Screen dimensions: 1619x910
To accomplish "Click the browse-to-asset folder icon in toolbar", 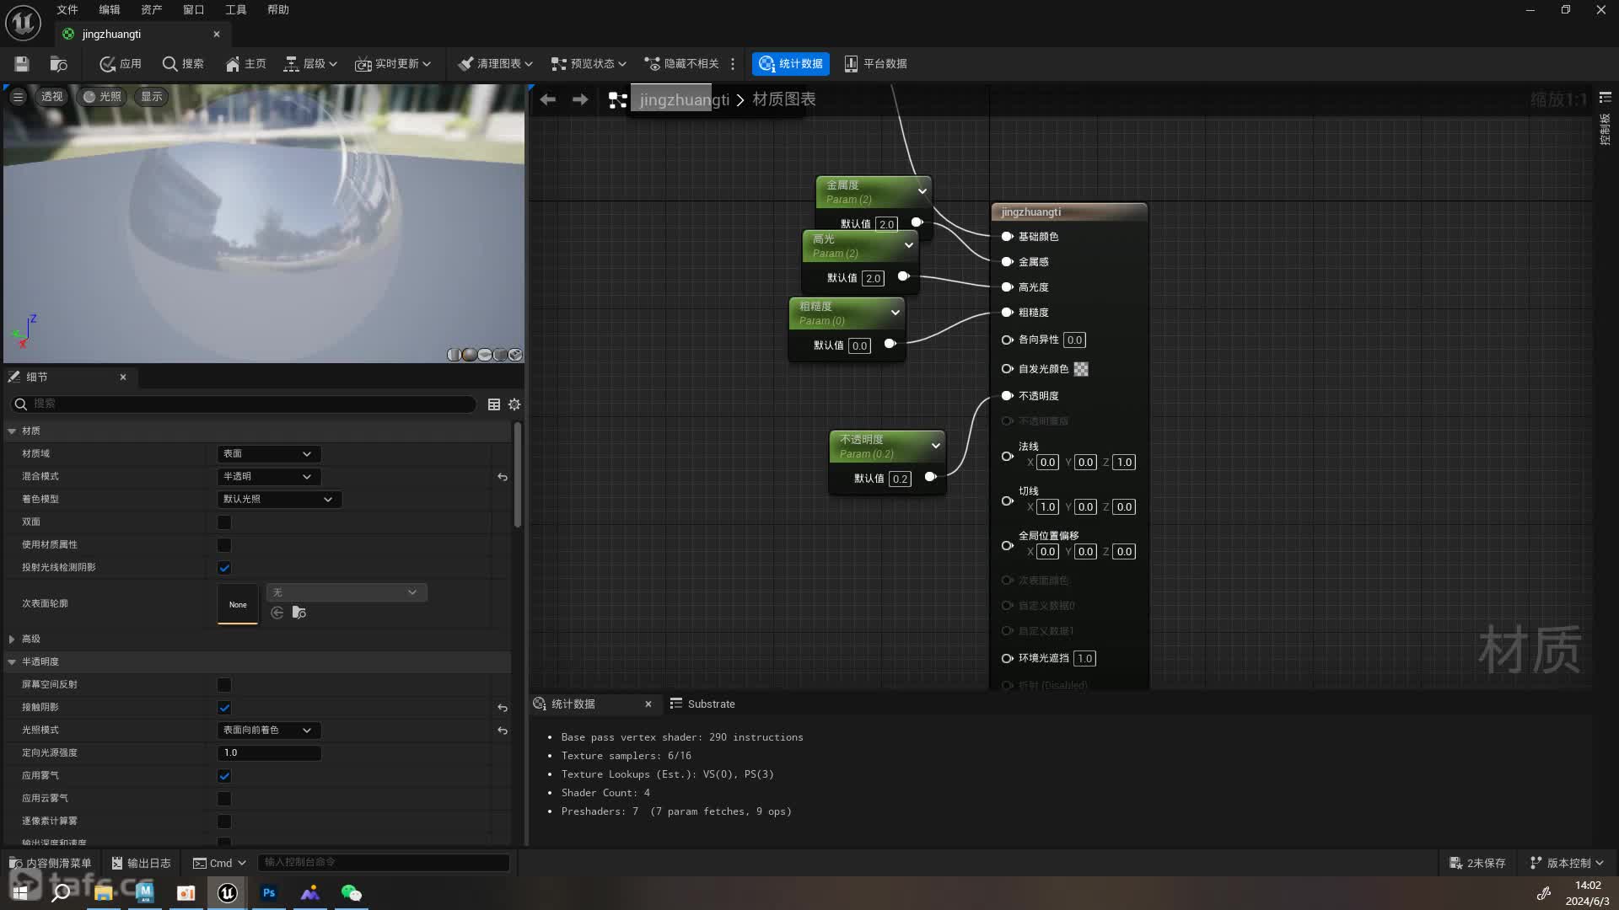I will pyautogui.click(x=58, y=64).
